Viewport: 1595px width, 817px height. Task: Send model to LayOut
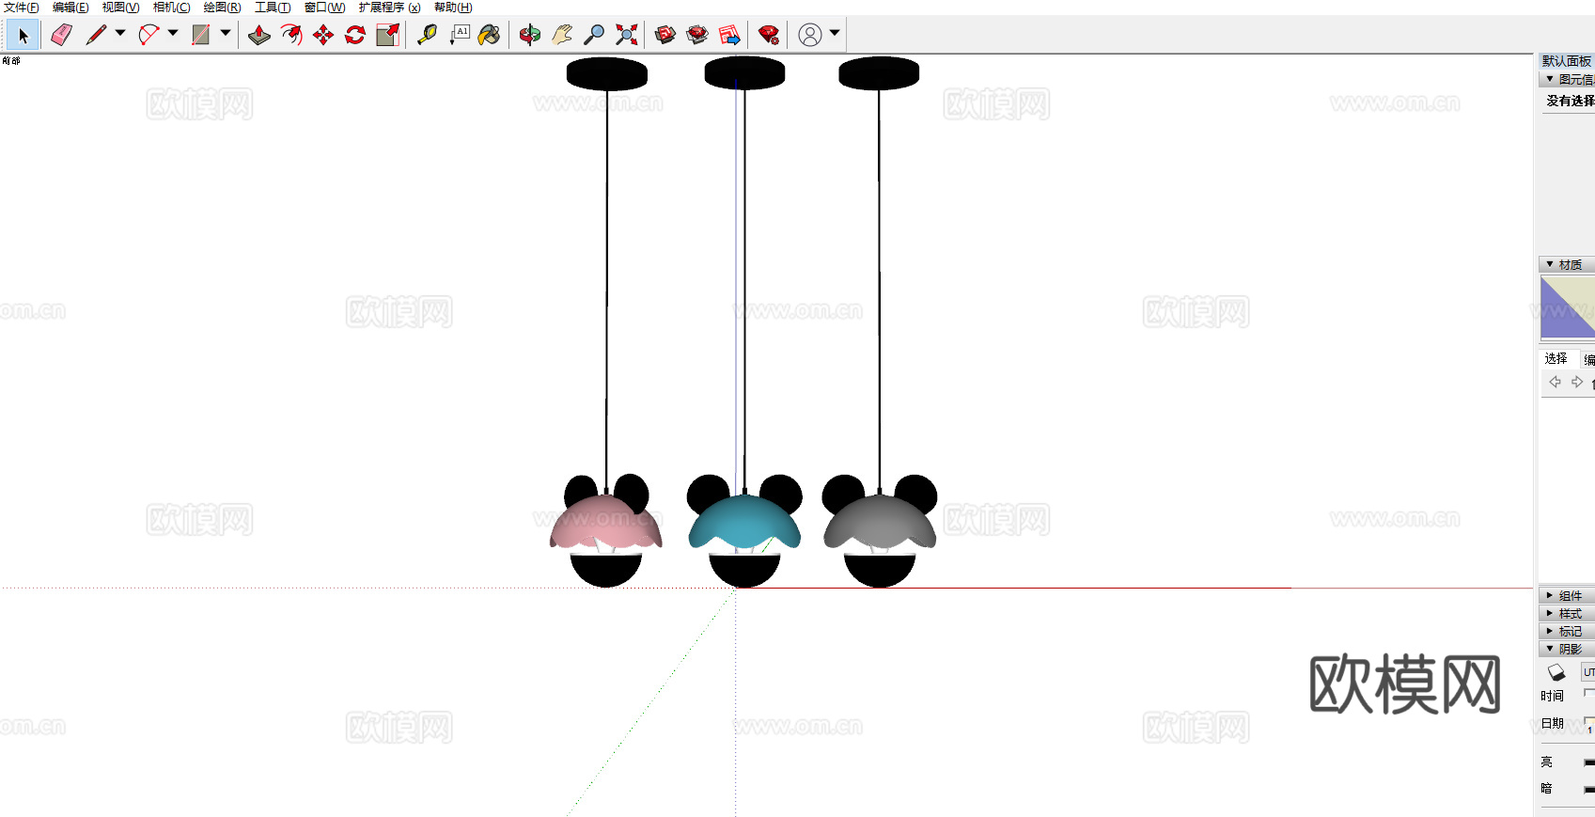(729, 36)
